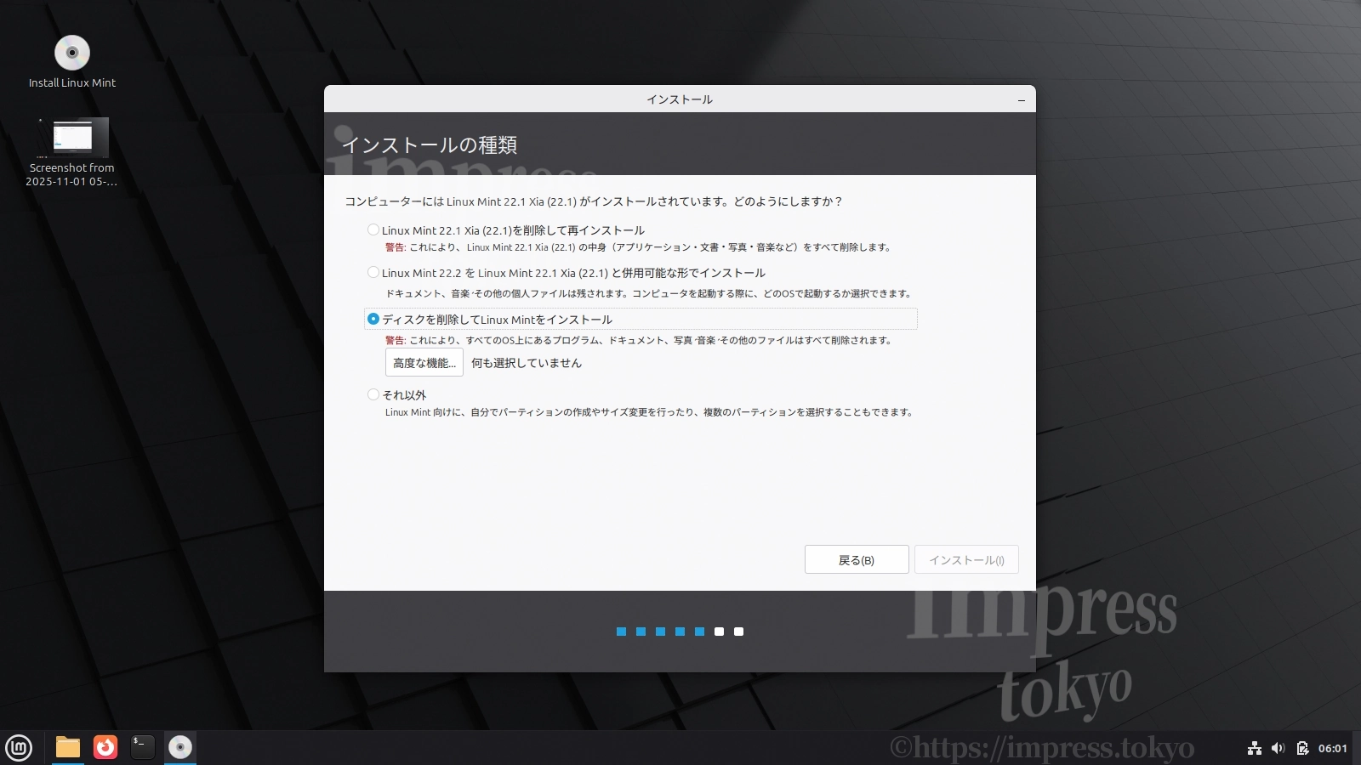Open the network connection tray icon
The height and width of the screenshot is (765, 1361).
click(1255, 748)
